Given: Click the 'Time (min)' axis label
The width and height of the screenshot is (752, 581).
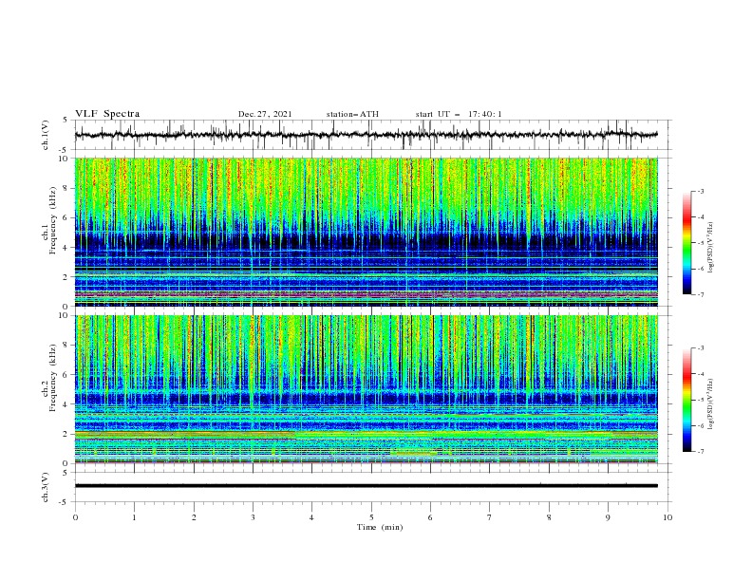Looking at the screenshot, I should click(x=380, y=527).
